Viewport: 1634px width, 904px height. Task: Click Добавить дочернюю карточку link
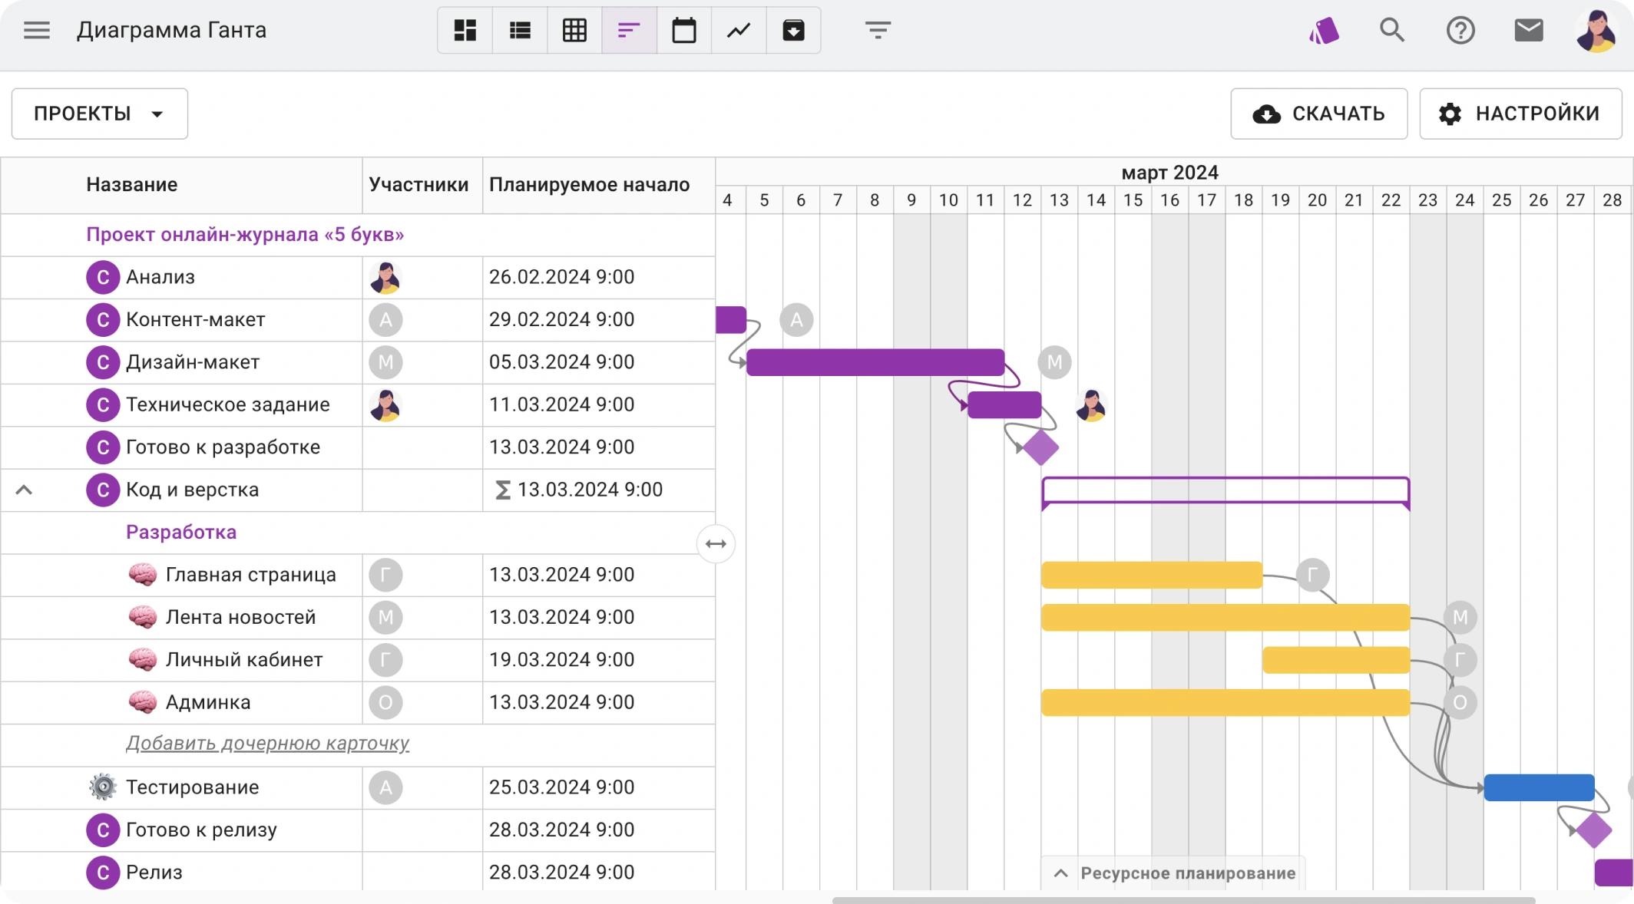click(x=267, y=744)
